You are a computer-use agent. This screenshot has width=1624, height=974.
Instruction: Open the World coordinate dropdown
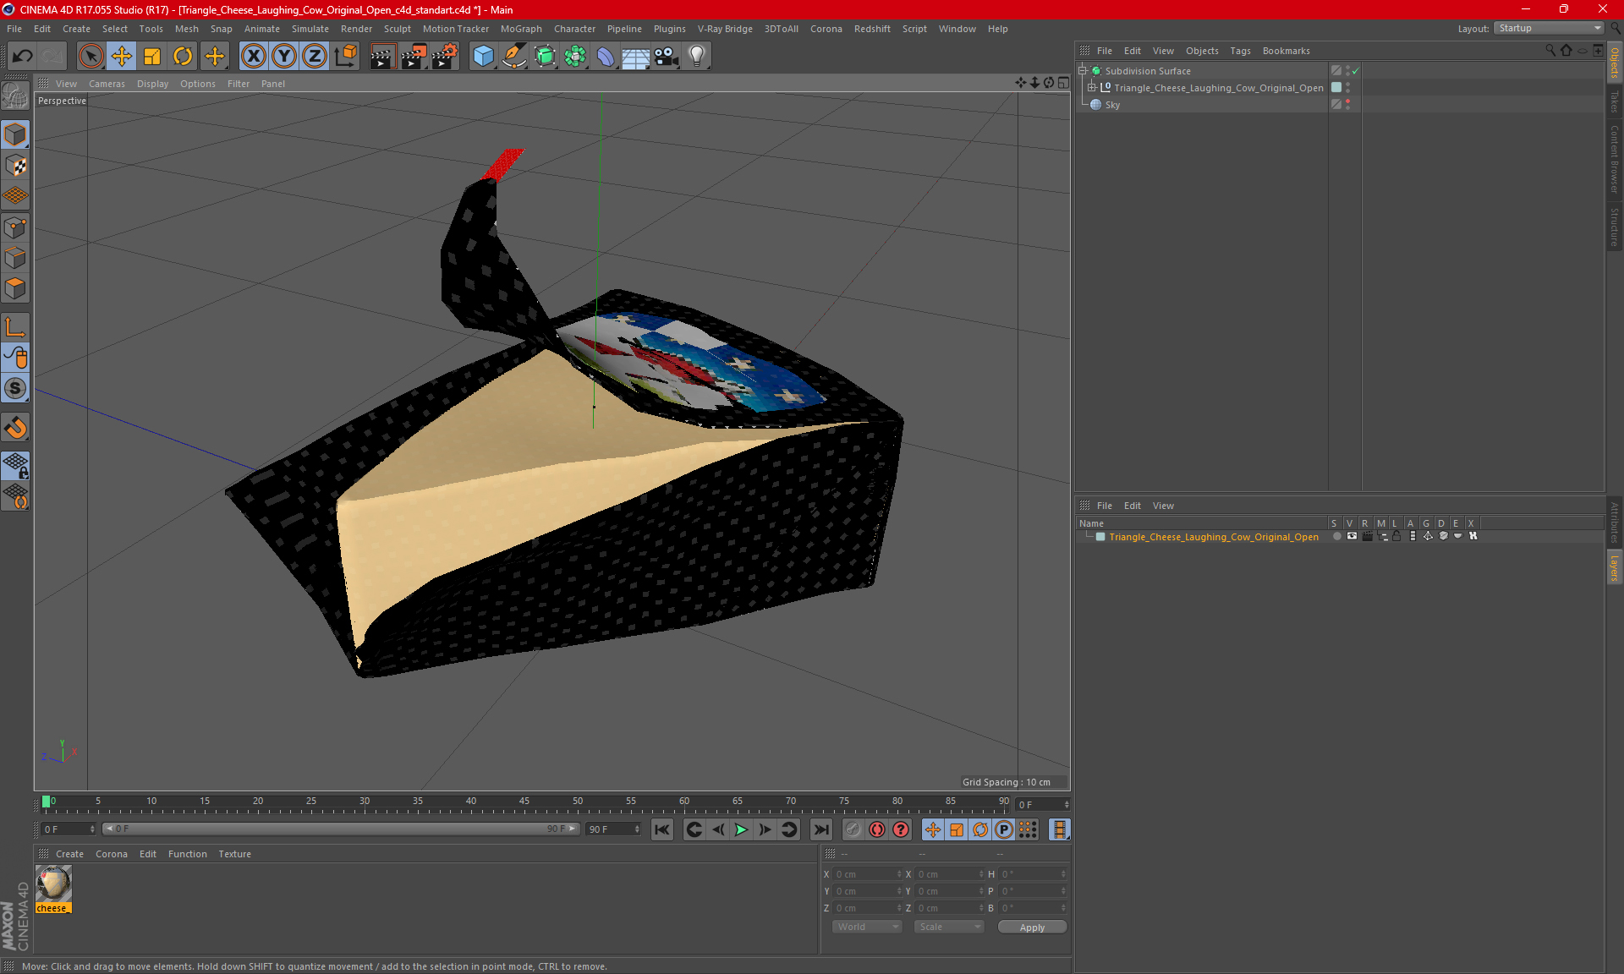[868, 927]
